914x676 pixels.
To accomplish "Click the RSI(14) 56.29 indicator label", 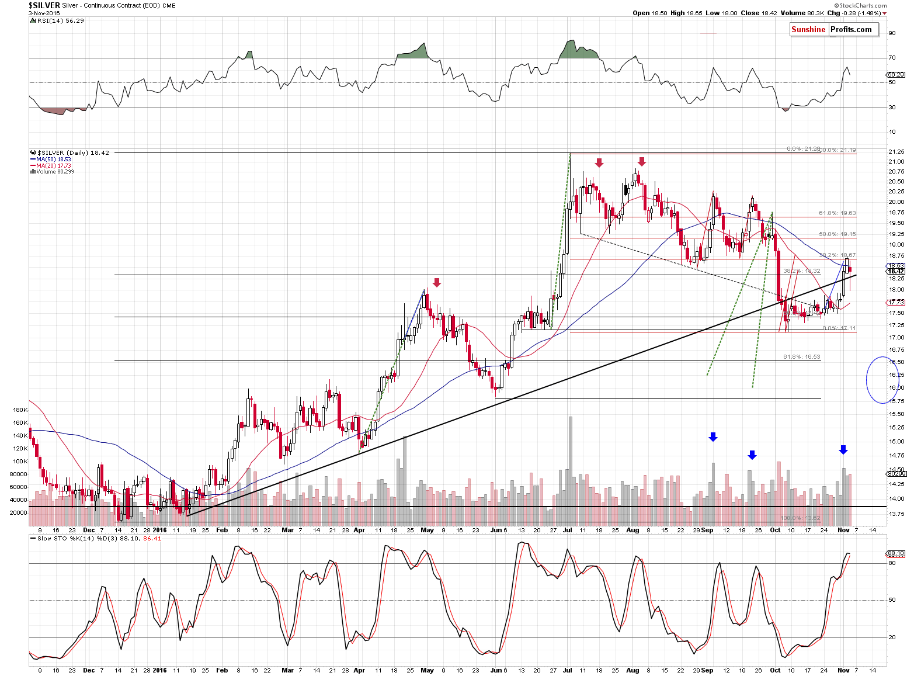I will [57, 20].
